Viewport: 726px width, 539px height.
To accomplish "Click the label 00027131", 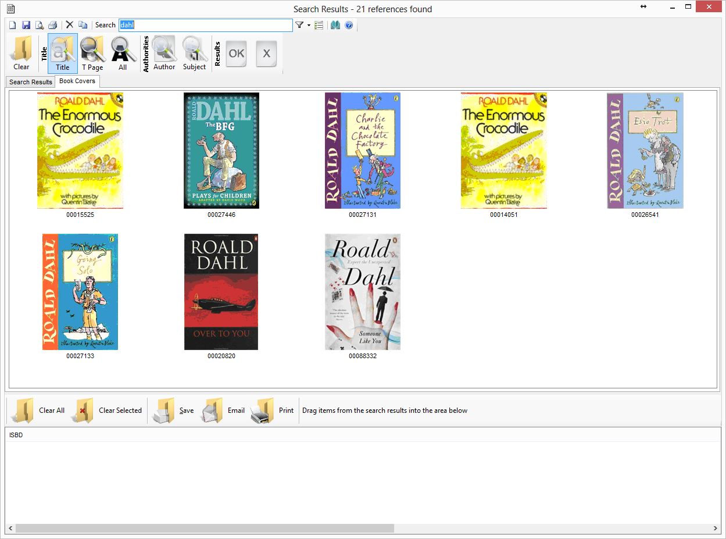I will click(x=363, y=215).
